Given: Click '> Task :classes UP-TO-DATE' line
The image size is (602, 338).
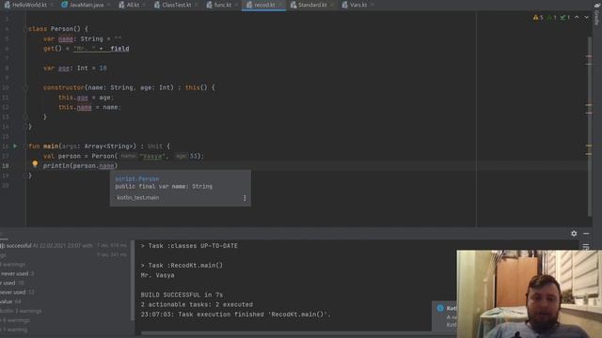Looking at the screenshot, I should pyautogui.click(x=189, y=246).
